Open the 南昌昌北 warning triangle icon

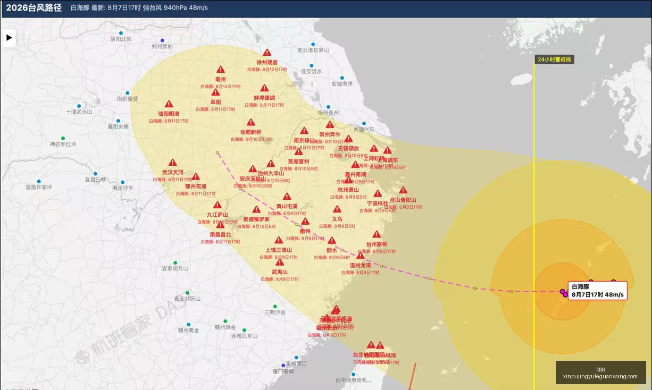click(x=220, y=225)
